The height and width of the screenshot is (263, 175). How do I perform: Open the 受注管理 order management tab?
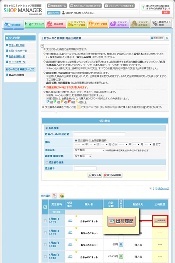click(x=14, y=25)
